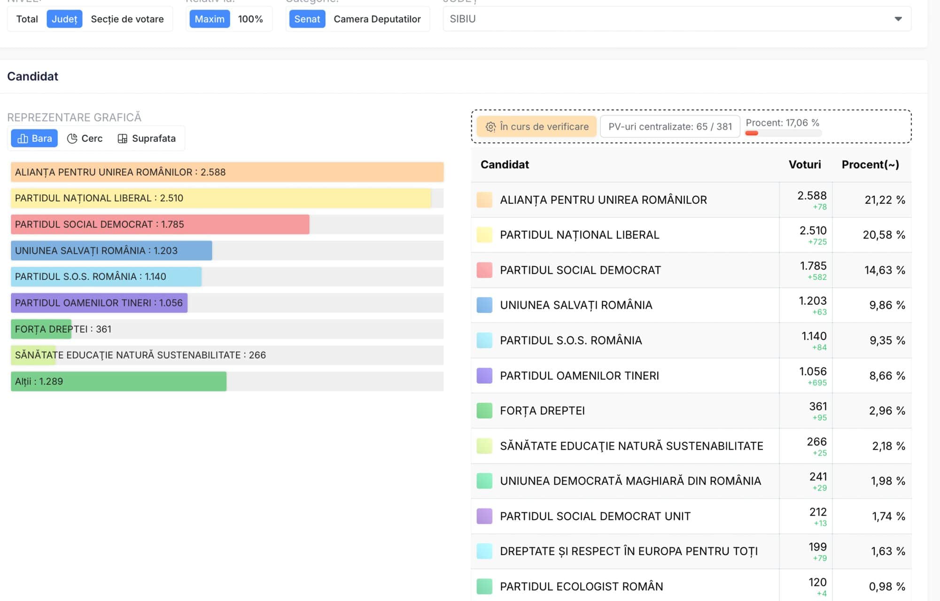Click the SĂNĂTATE EDUCAȚIE NATURĂ SUSTENABILITATE : 266 bar
The image size is (940, 601).
33,355
